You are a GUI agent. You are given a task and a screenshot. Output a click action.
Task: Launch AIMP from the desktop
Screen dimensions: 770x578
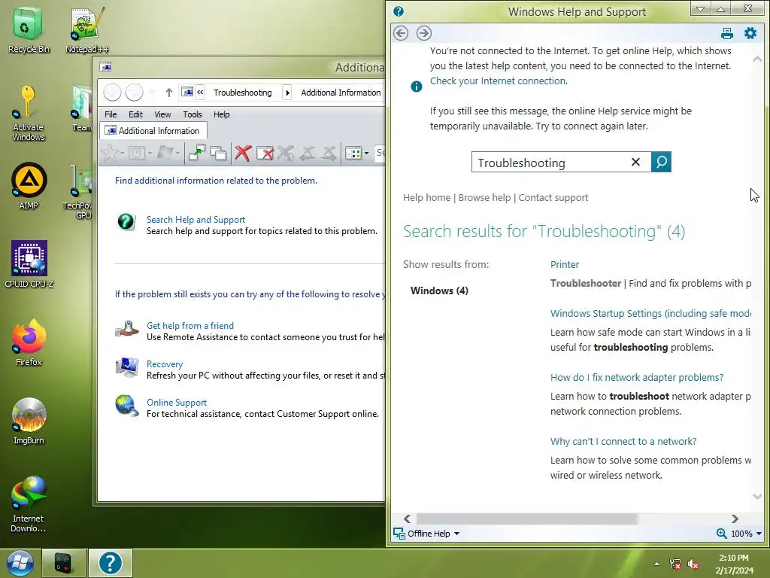pos(29,187)
